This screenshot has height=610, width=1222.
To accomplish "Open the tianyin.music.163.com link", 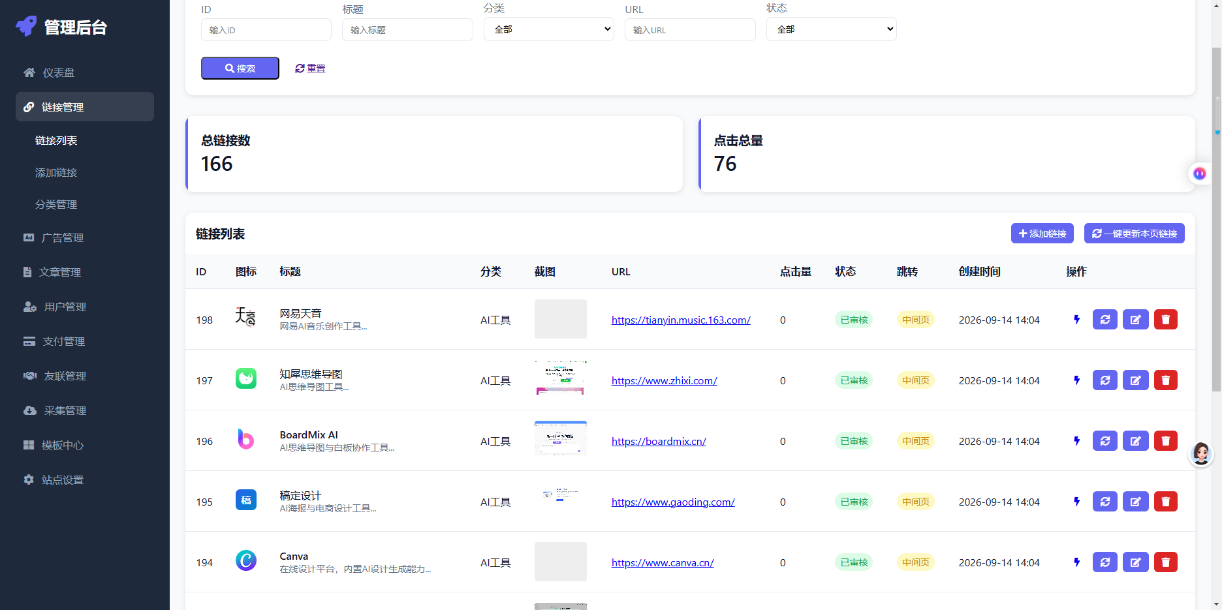I will [x=681, y=320].
